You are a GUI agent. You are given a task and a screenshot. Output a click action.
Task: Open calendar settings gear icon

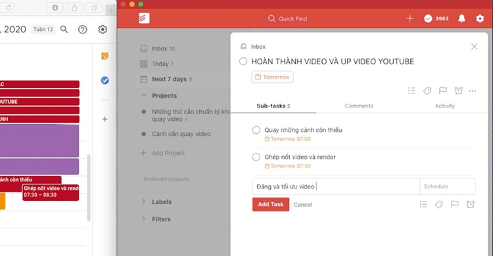103,30
